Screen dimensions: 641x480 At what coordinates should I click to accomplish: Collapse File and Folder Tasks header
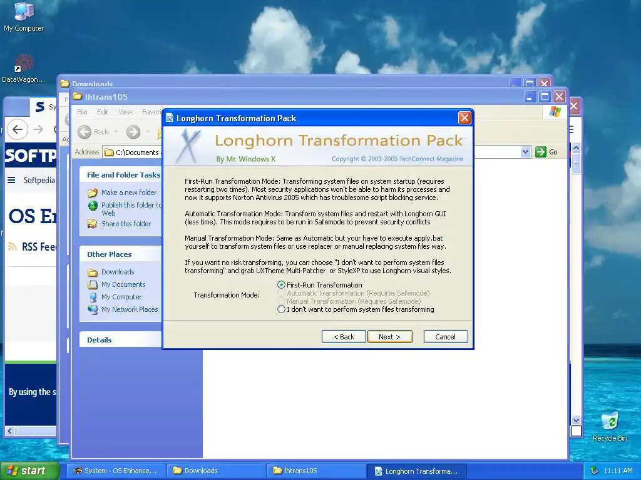(x=121, y=175)
